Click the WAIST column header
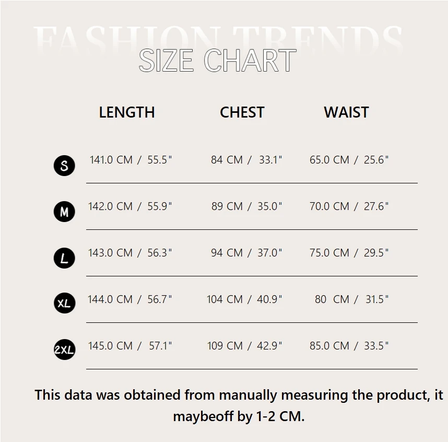This screenshot has height=442, width=448. point(346,112)
